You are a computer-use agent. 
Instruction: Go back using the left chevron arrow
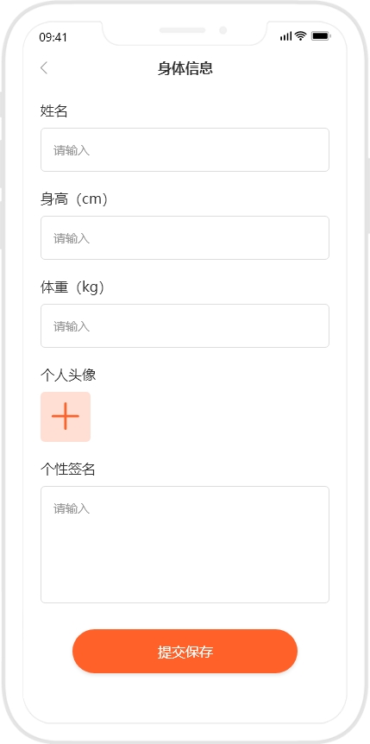[x=44, y=68]
